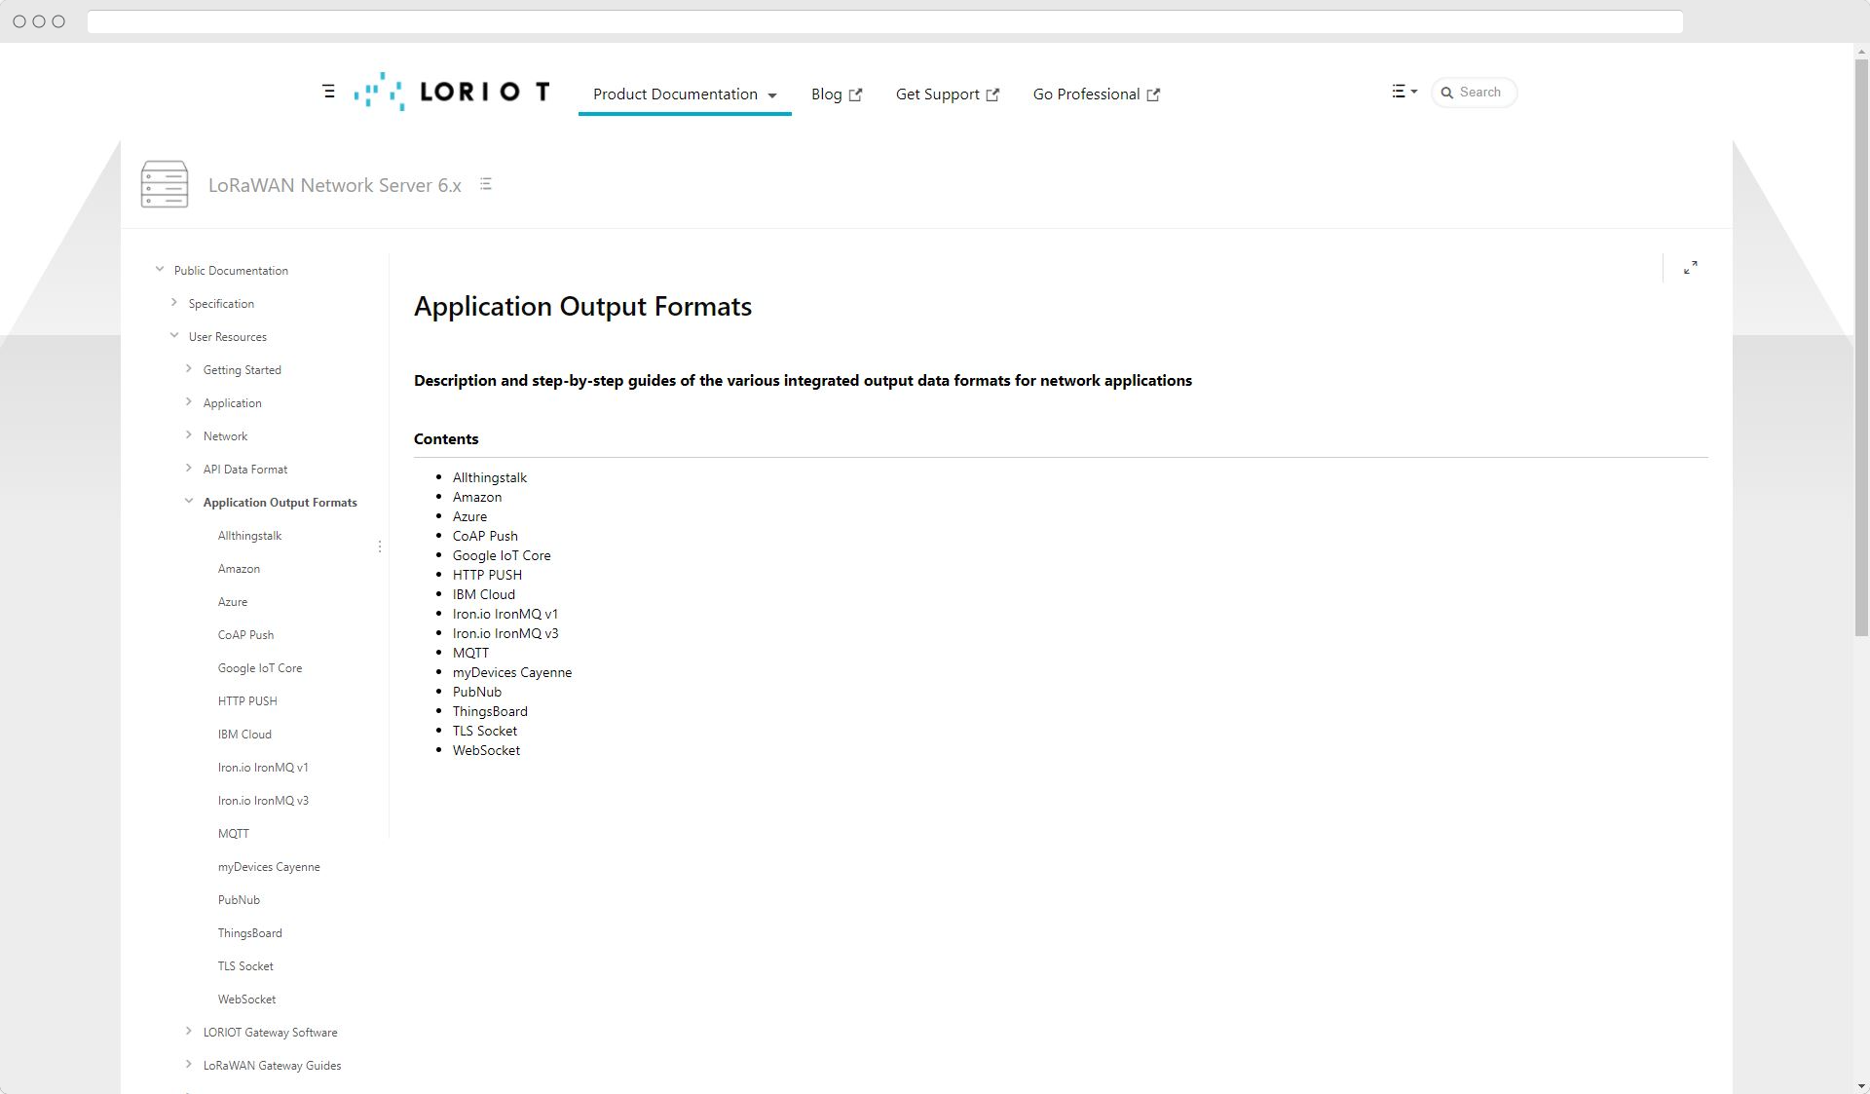Expand LORIOT Gateway Software node
This screenshot has width=1870, height=1094.
click(189, 1032)
